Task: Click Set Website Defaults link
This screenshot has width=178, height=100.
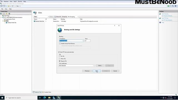Action: (x=167, y=16)
